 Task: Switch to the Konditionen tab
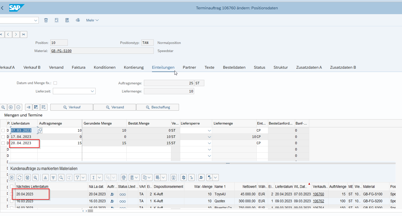(x=104, y=67)
